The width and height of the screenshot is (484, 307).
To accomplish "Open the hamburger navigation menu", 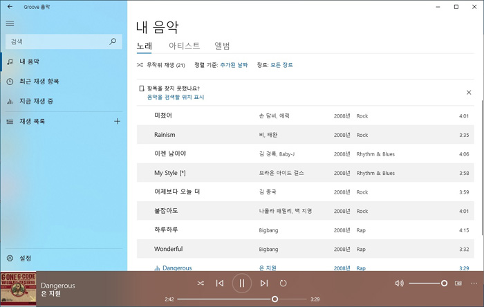I will pyautogui.click(x=10, y=23).
